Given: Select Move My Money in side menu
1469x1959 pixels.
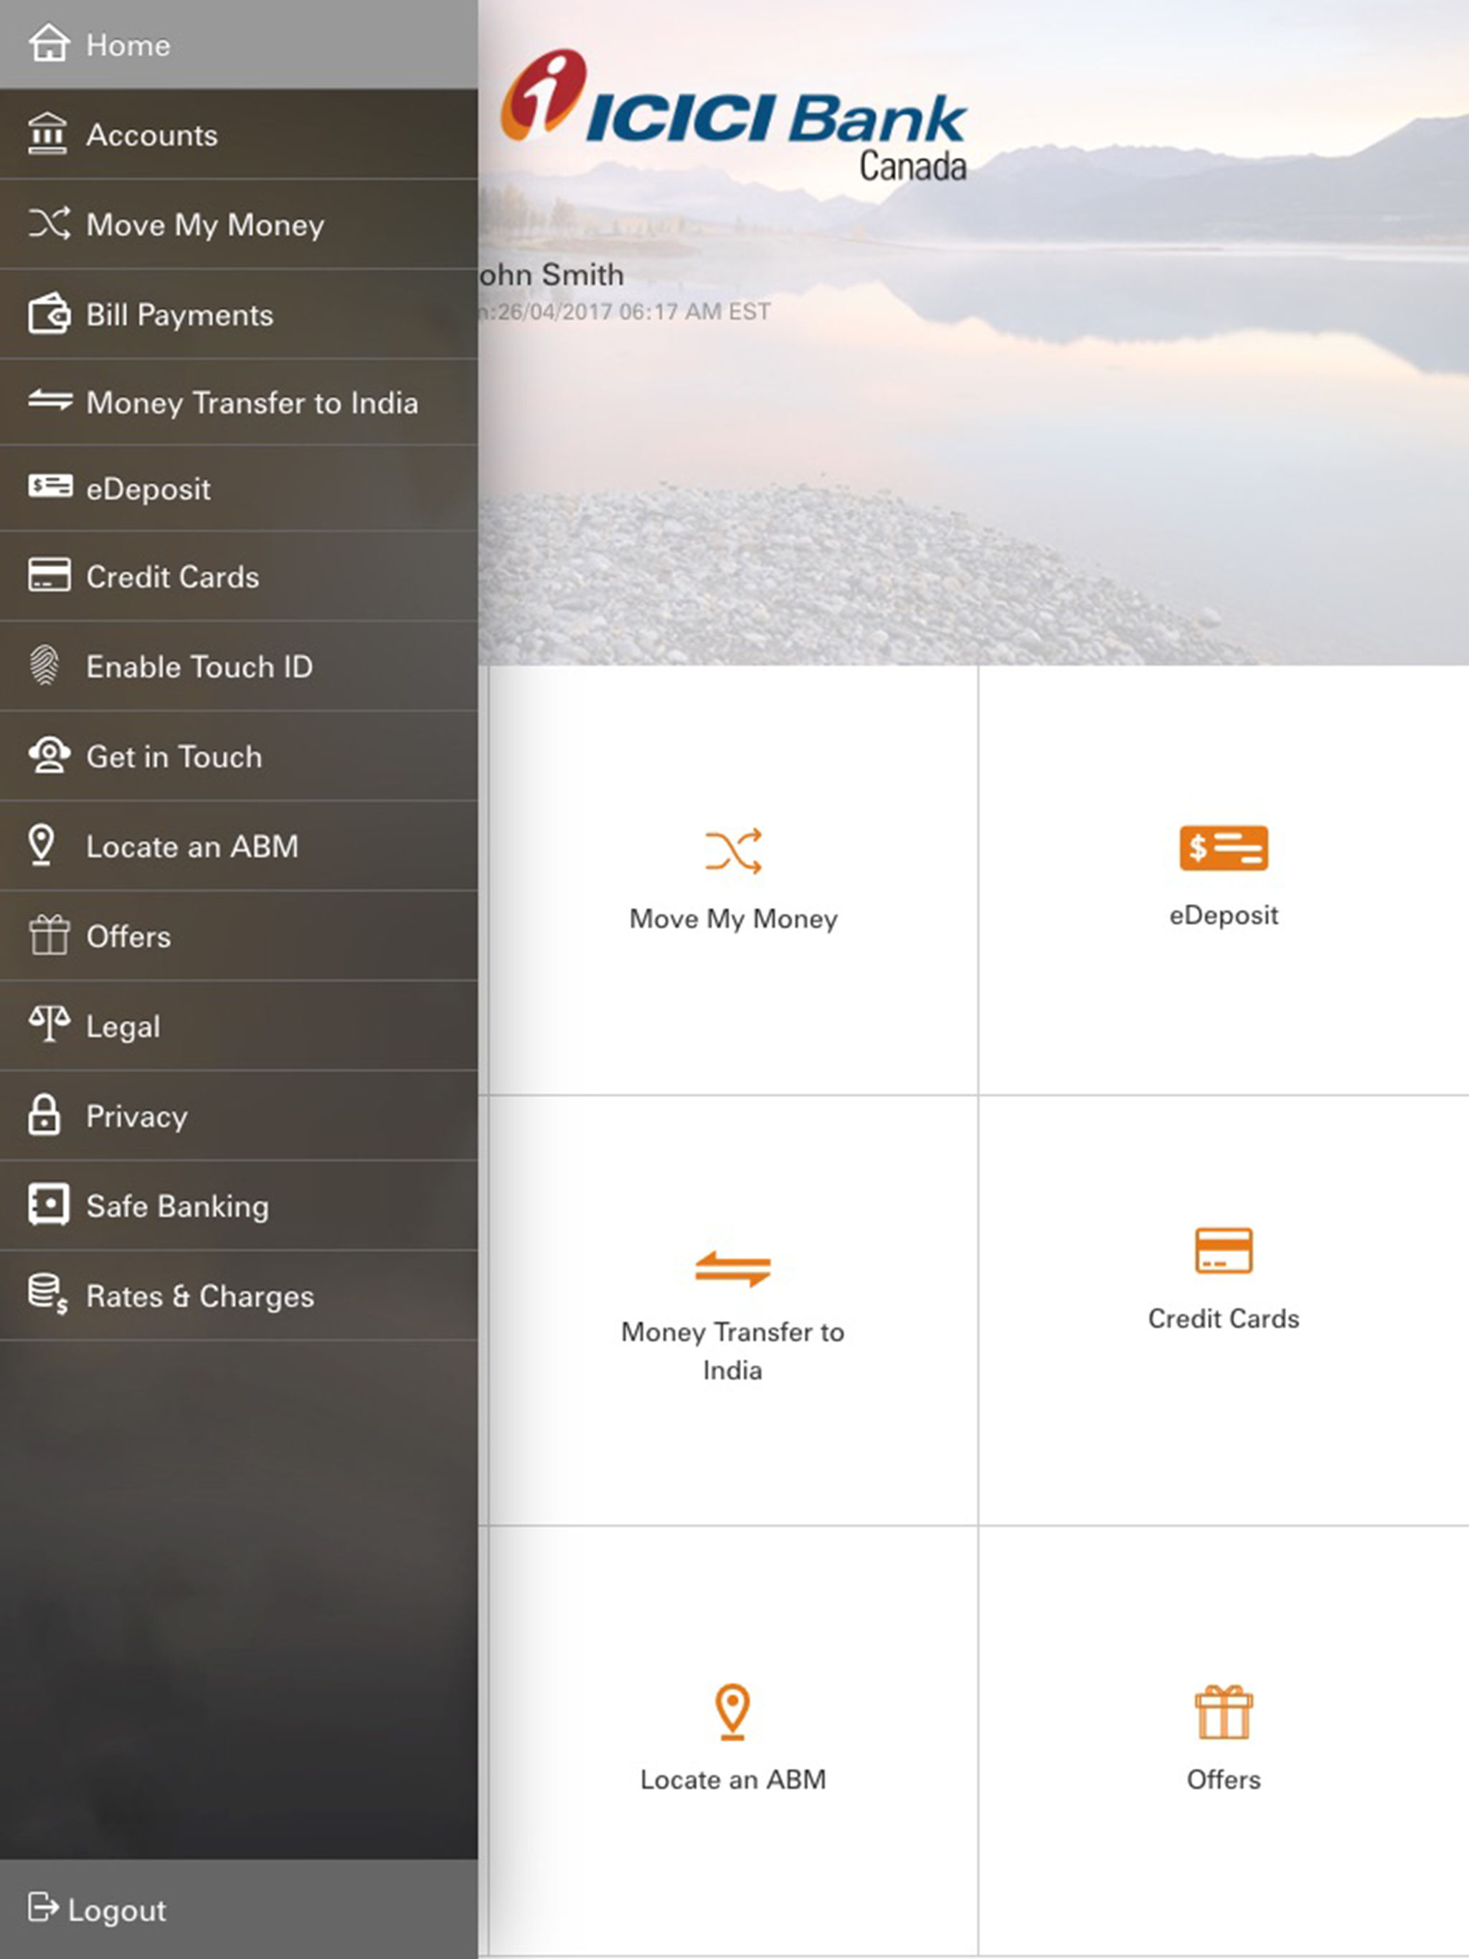Looking at the screenshot, I should tap(240, 224).
